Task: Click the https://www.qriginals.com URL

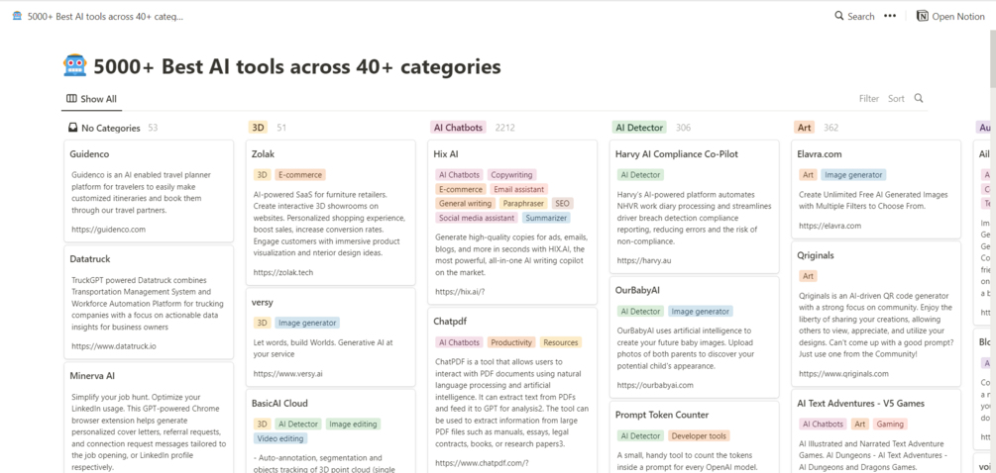Action: pyautogui.click(x=843, y=373)
